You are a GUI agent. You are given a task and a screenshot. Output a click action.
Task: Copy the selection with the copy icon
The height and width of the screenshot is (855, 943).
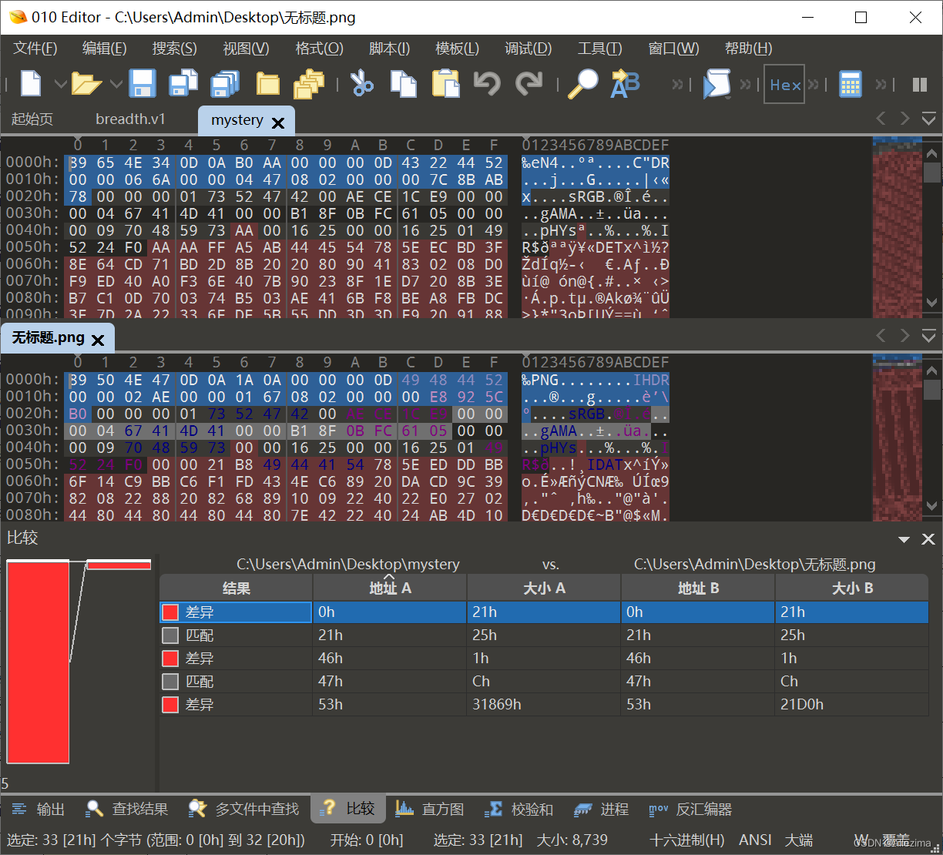point(404,83)
